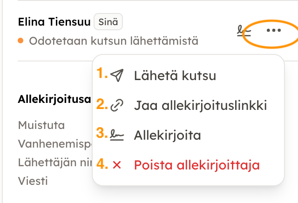298x203 pixels.
Task: Click the Sinä badge next to name
Action: pos(108,22)
